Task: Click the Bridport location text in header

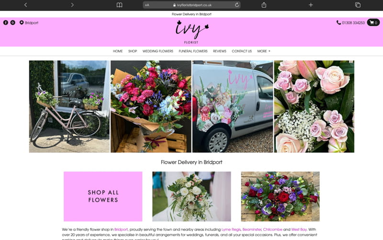Action: pyautogui.click(x=32, y=22)
